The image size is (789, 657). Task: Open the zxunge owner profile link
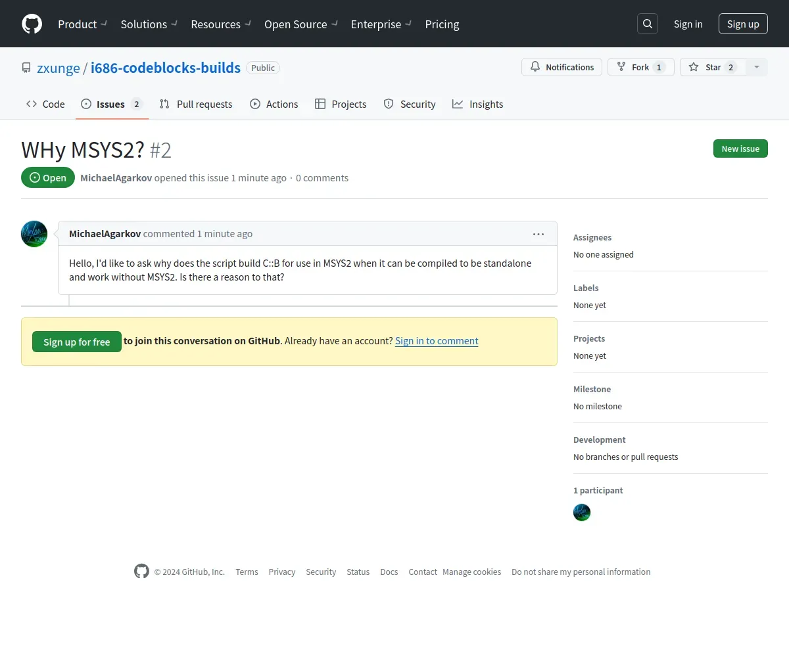click(59, 68)
